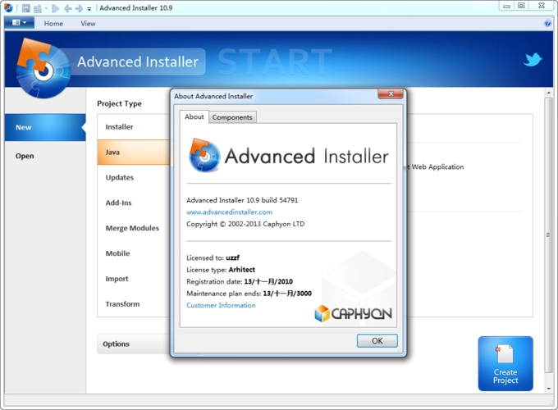Expand the Options section
Image resolution: width=558 pixels, height=410 pixels.
[134, 344]
